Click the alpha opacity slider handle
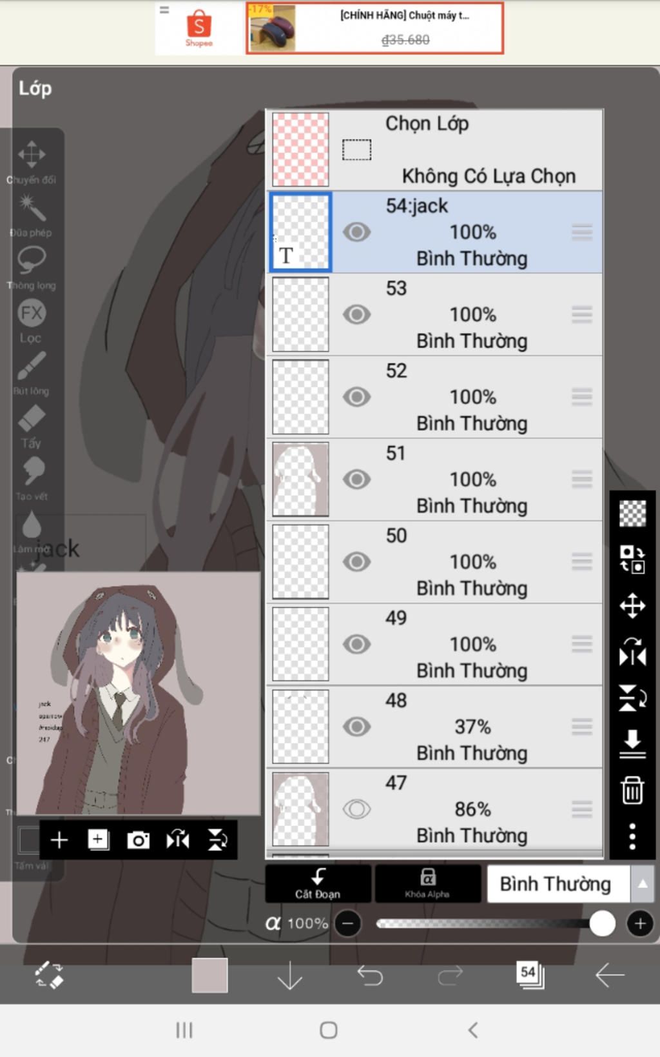 click(602, 924)
